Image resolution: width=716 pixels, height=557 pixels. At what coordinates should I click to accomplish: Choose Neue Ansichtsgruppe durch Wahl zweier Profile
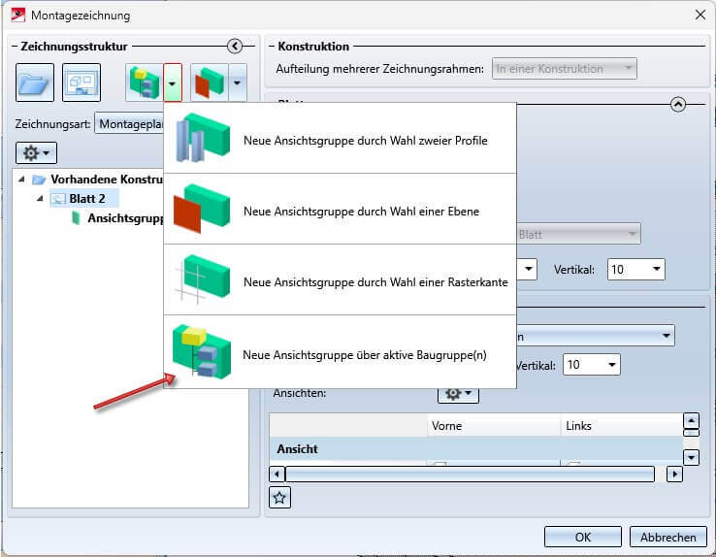[341, 139]
